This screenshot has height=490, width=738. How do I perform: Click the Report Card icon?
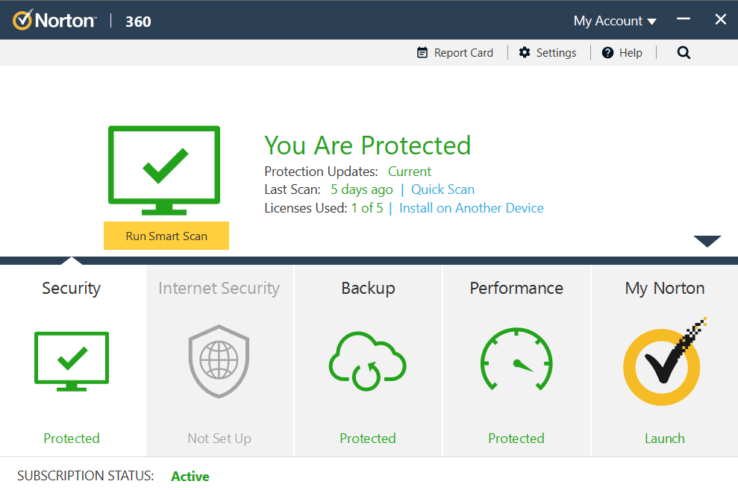(422, 52)
